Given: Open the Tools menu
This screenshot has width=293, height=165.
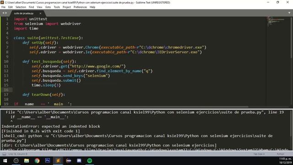Looking at the screenshot, I should point(57,7).
